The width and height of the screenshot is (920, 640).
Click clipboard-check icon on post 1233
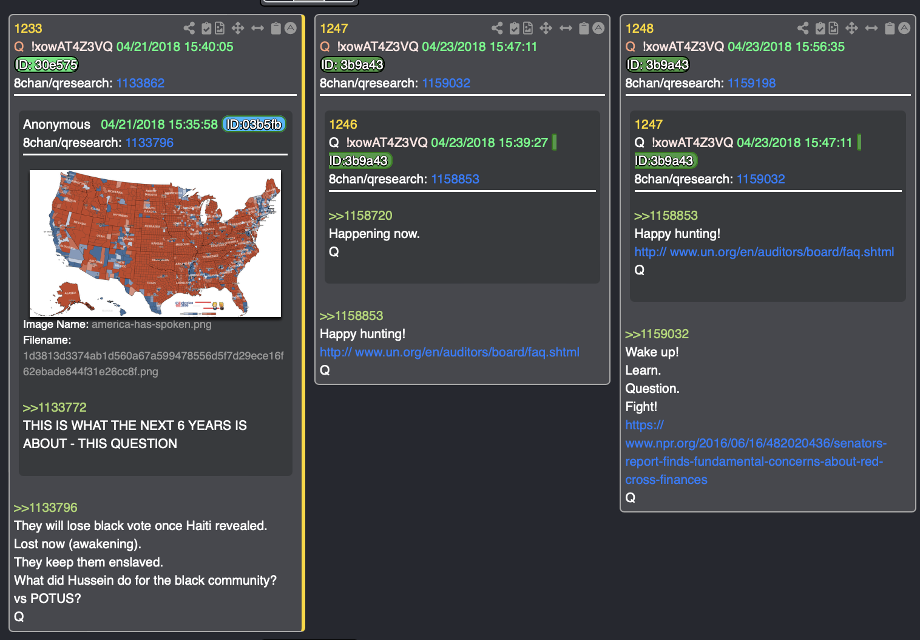206,28
